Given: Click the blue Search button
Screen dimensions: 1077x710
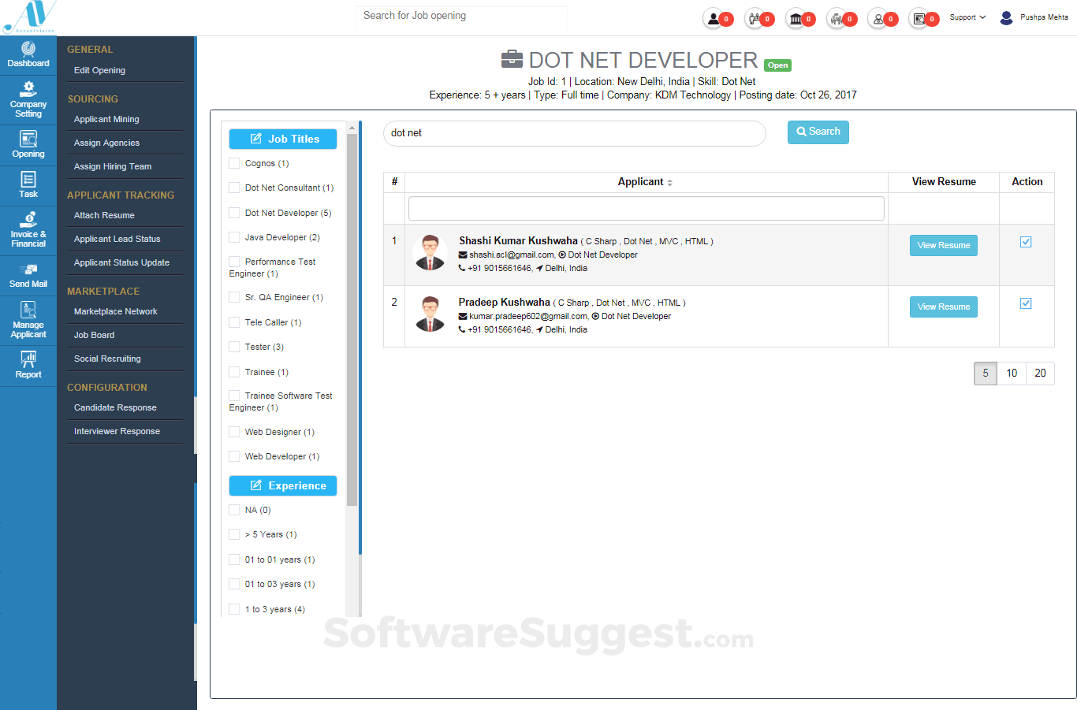Looking at the screenshot, I should (818, 132).
